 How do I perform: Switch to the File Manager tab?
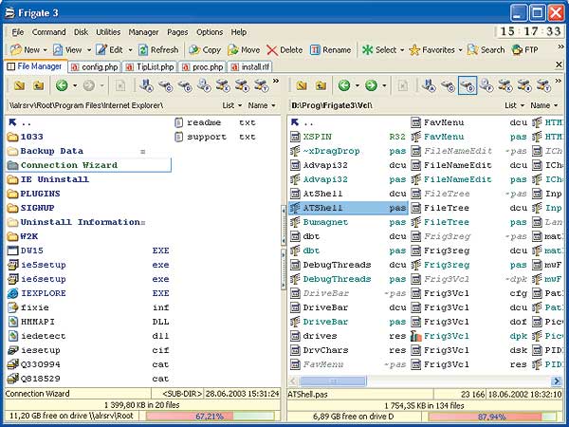click(35, 66)
